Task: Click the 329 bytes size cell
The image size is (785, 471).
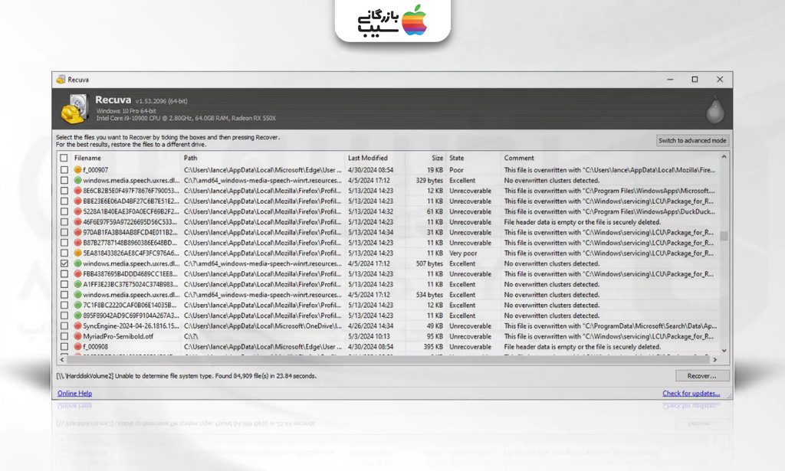Action: 429,181
